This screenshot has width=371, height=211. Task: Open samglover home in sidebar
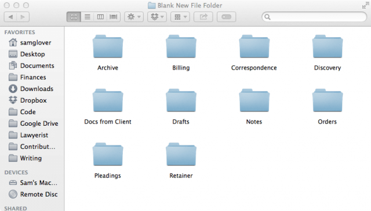[x=32, y=42]
